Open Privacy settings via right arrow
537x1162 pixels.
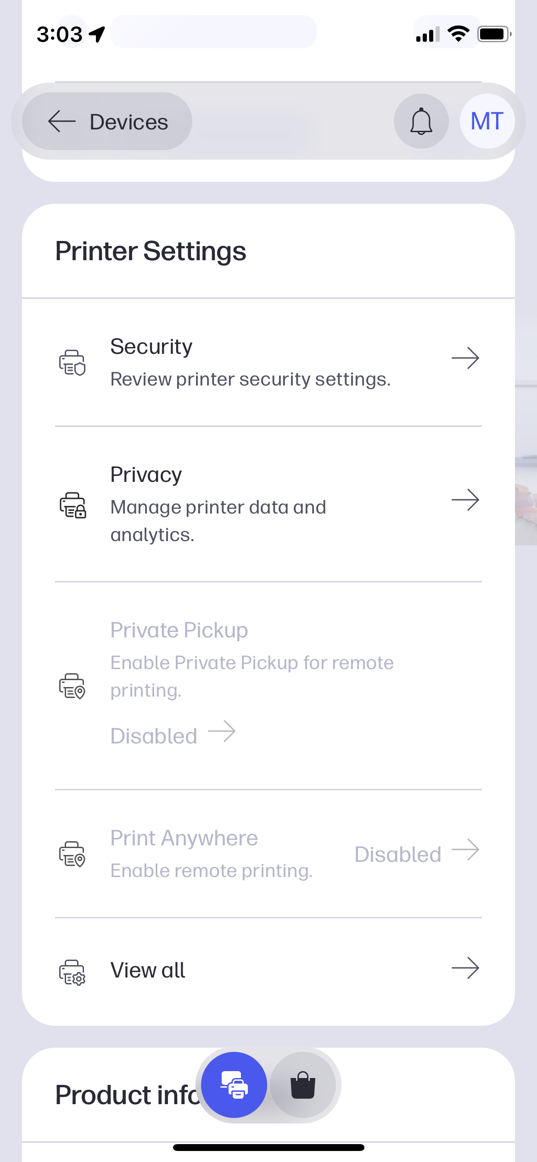[465, 500]
